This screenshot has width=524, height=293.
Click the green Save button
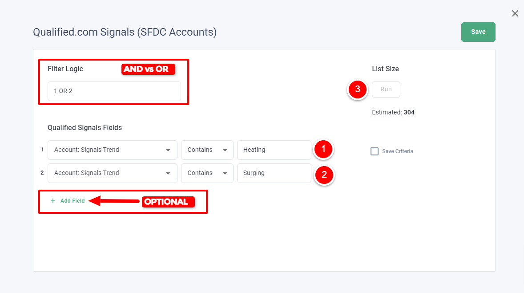click(x=478, y=32)
